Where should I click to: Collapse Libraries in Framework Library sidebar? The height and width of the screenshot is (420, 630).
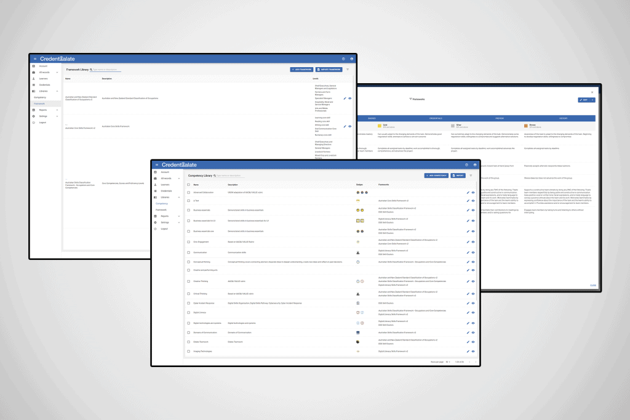(57, 91)
